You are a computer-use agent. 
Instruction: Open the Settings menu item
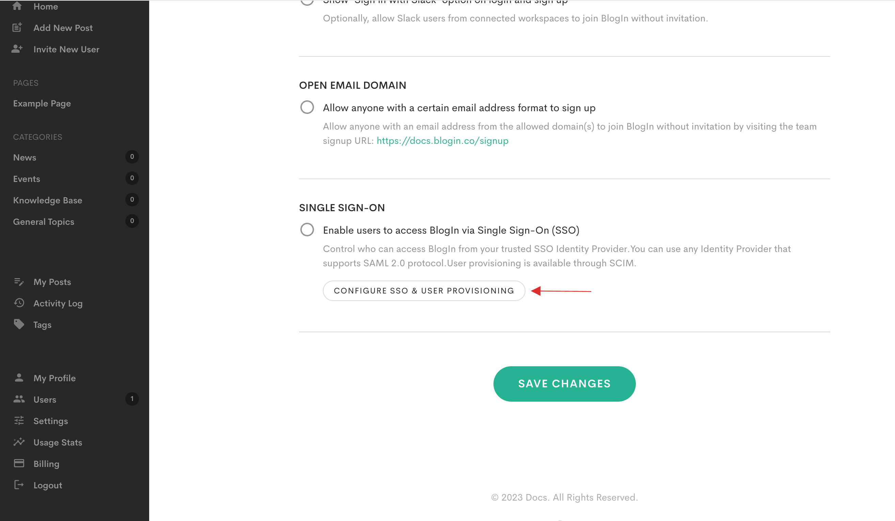point(50,421)
